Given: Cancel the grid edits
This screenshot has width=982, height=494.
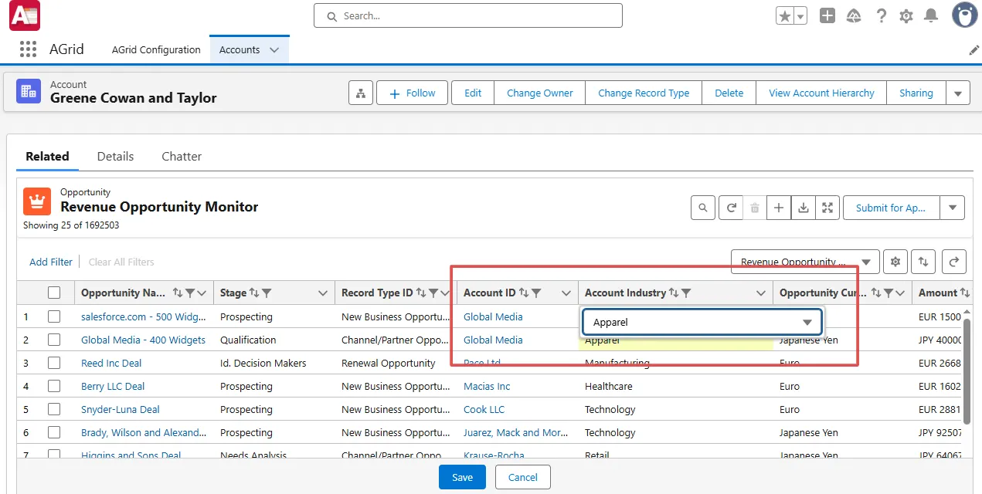Looking at the screenshot, I should coord(523,477).
